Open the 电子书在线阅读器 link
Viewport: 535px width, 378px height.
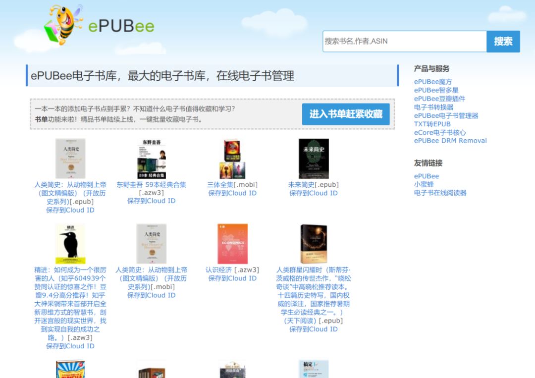(x=440, y=193)
